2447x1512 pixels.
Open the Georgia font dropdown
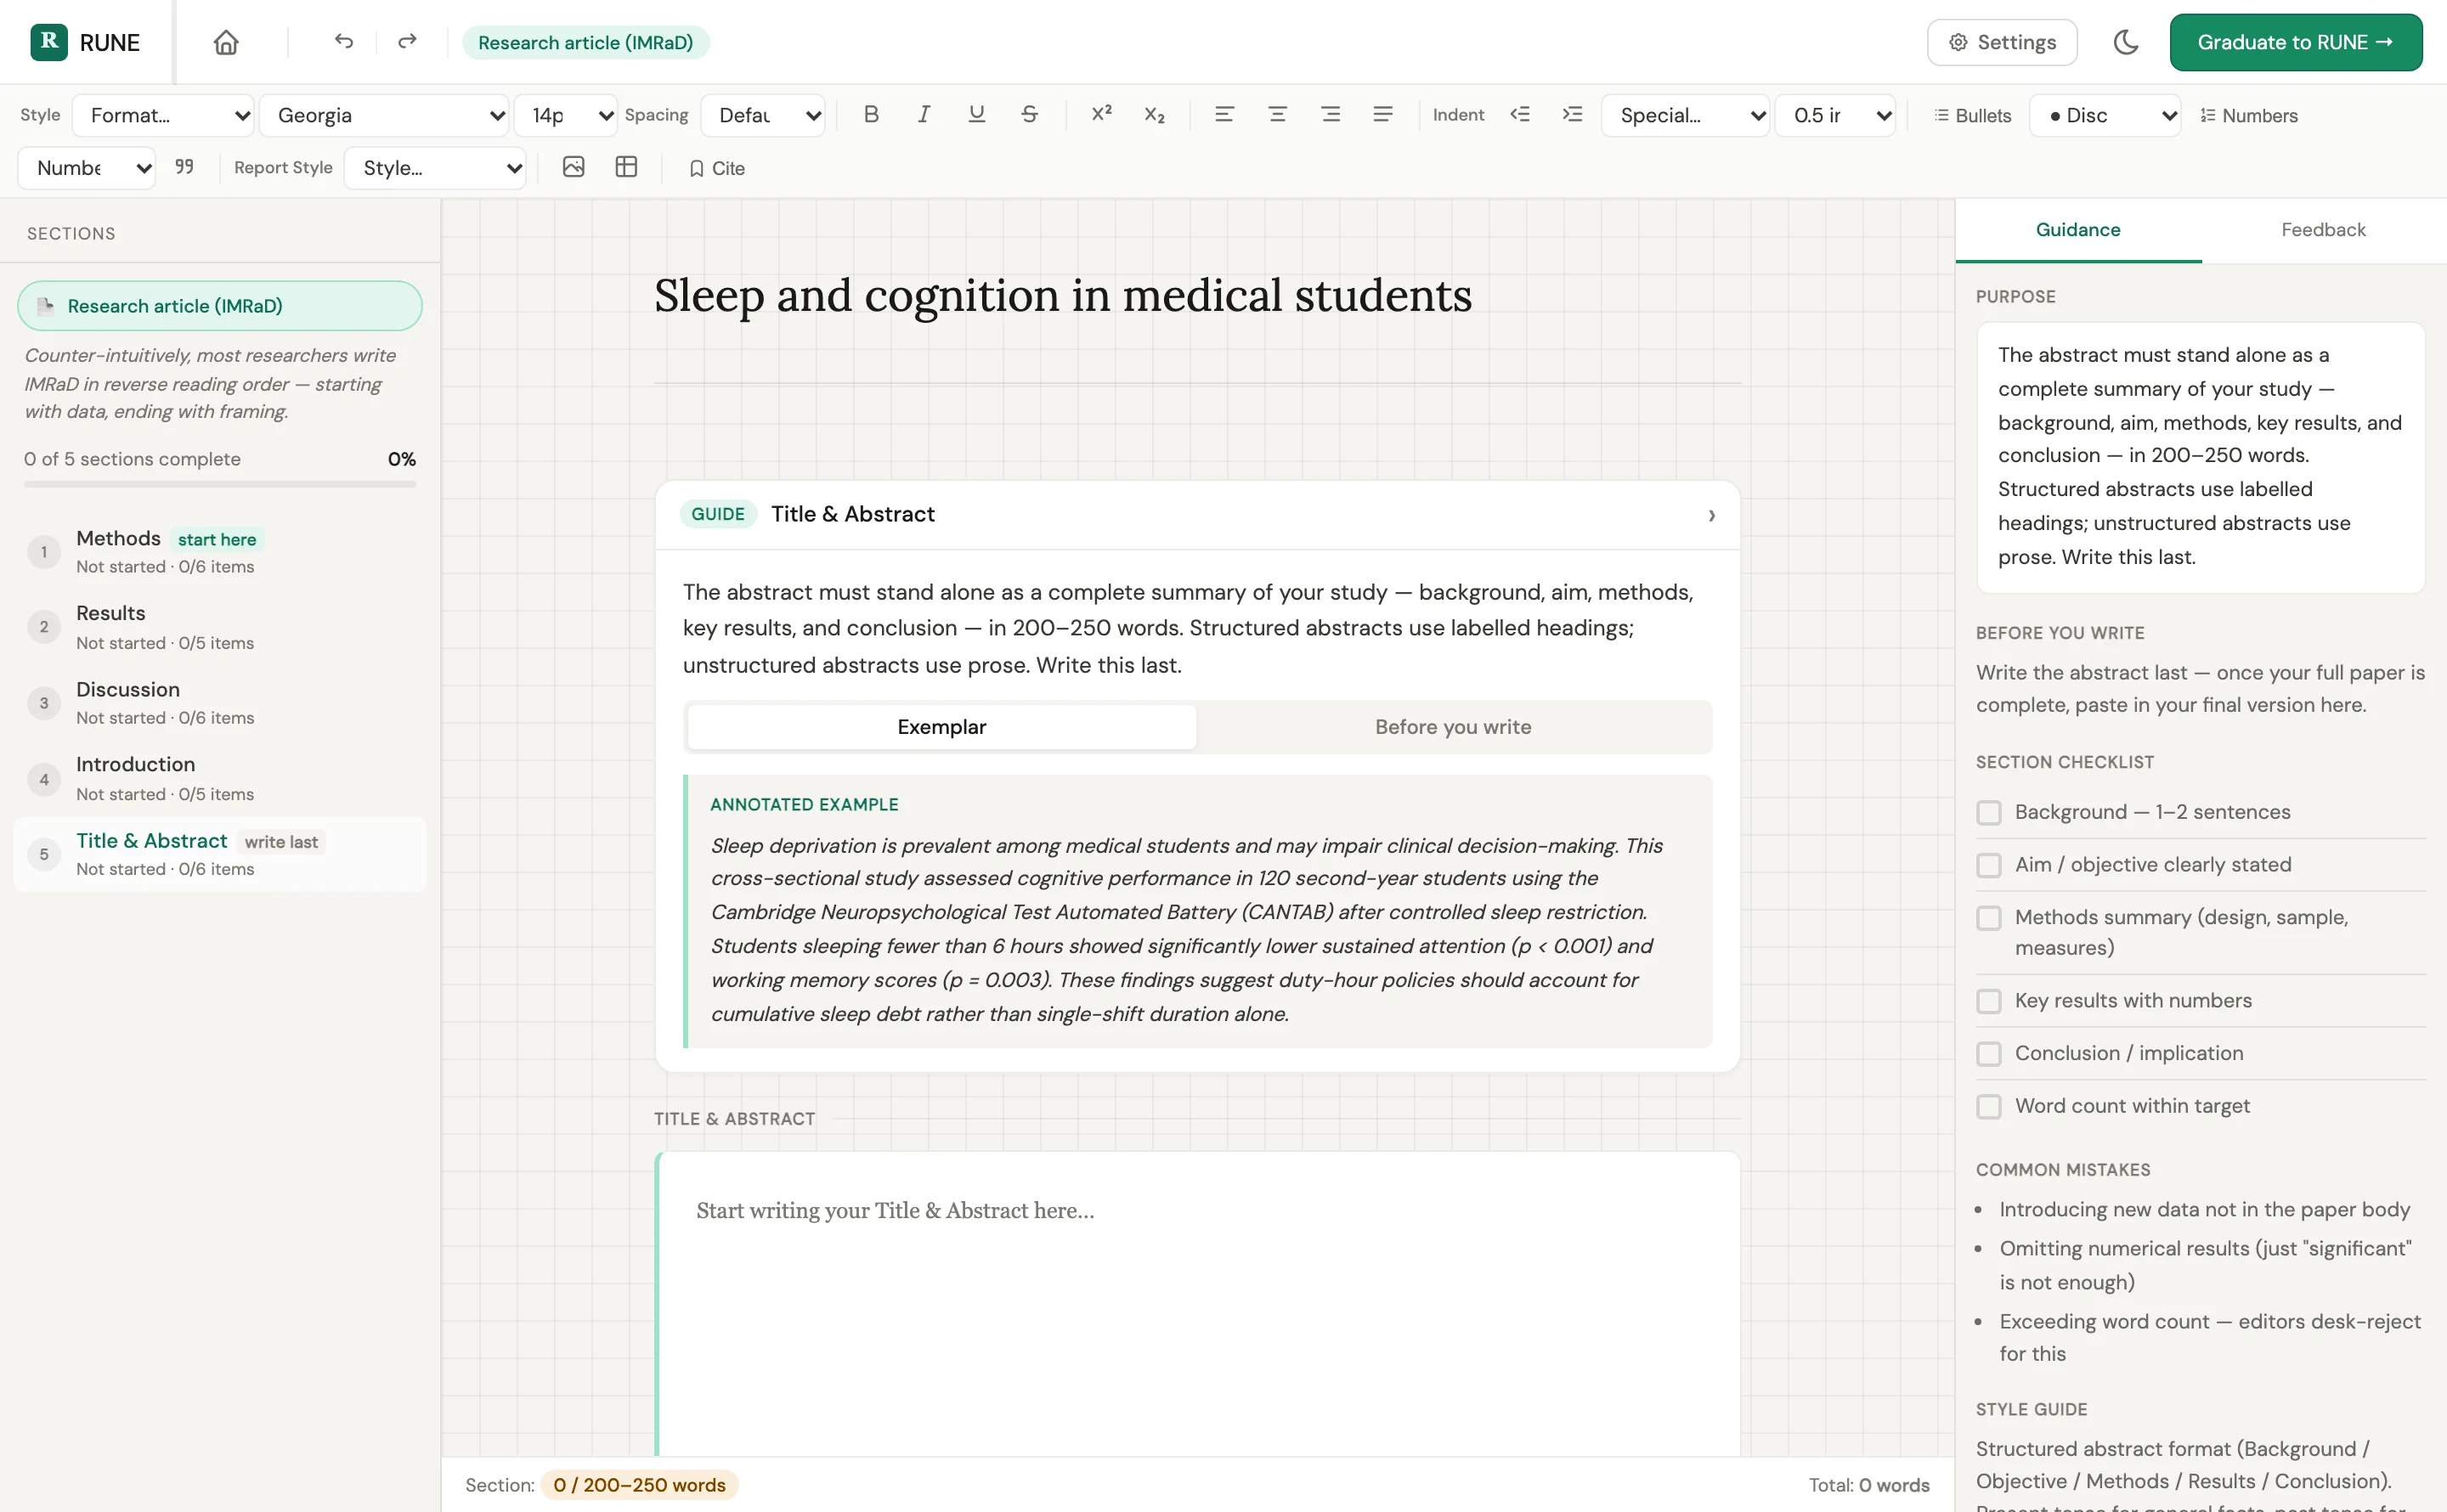click(385, 115)
